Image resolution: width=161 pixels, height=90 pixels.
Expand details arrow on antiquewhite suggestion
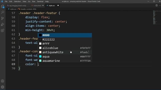tap(89, 51)
